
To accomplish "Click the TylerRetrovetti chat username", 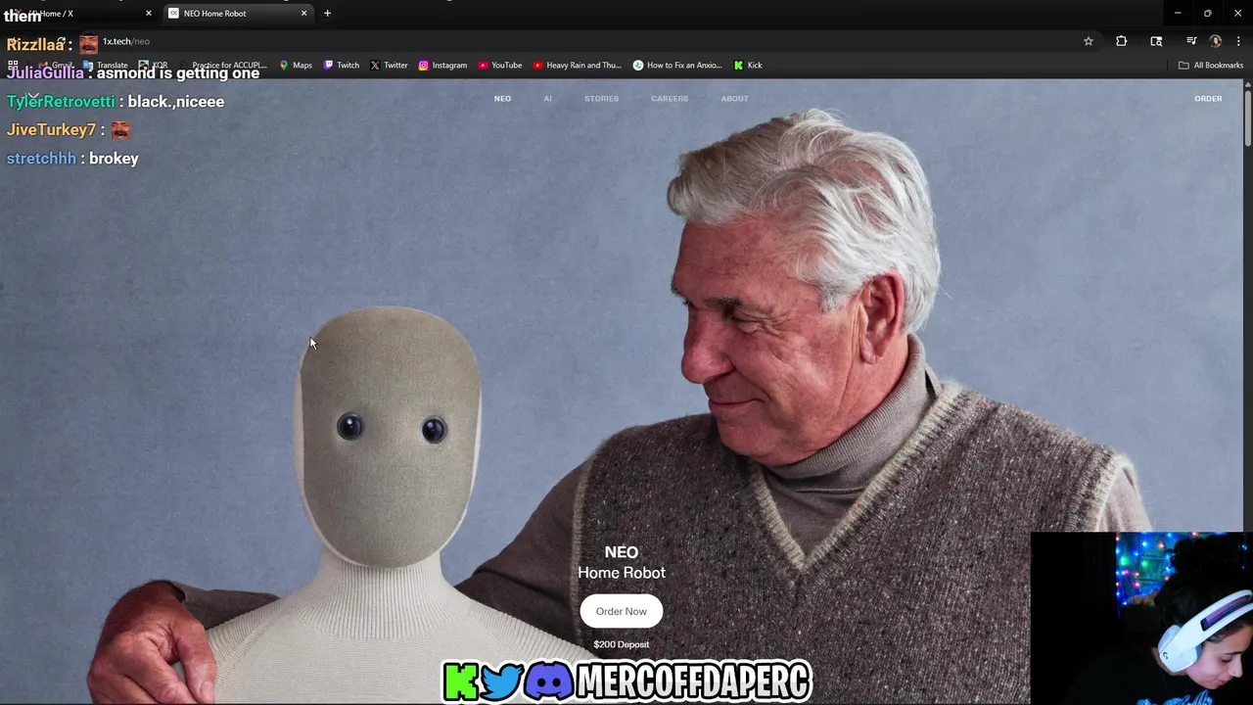I will (x=61, y=102).
